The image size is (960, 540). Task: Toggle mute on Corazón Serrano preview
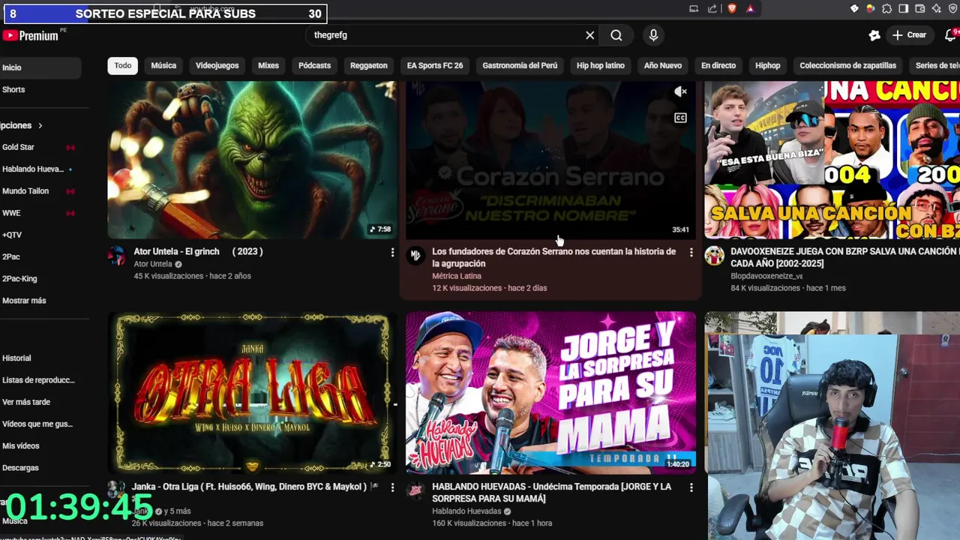680,91
